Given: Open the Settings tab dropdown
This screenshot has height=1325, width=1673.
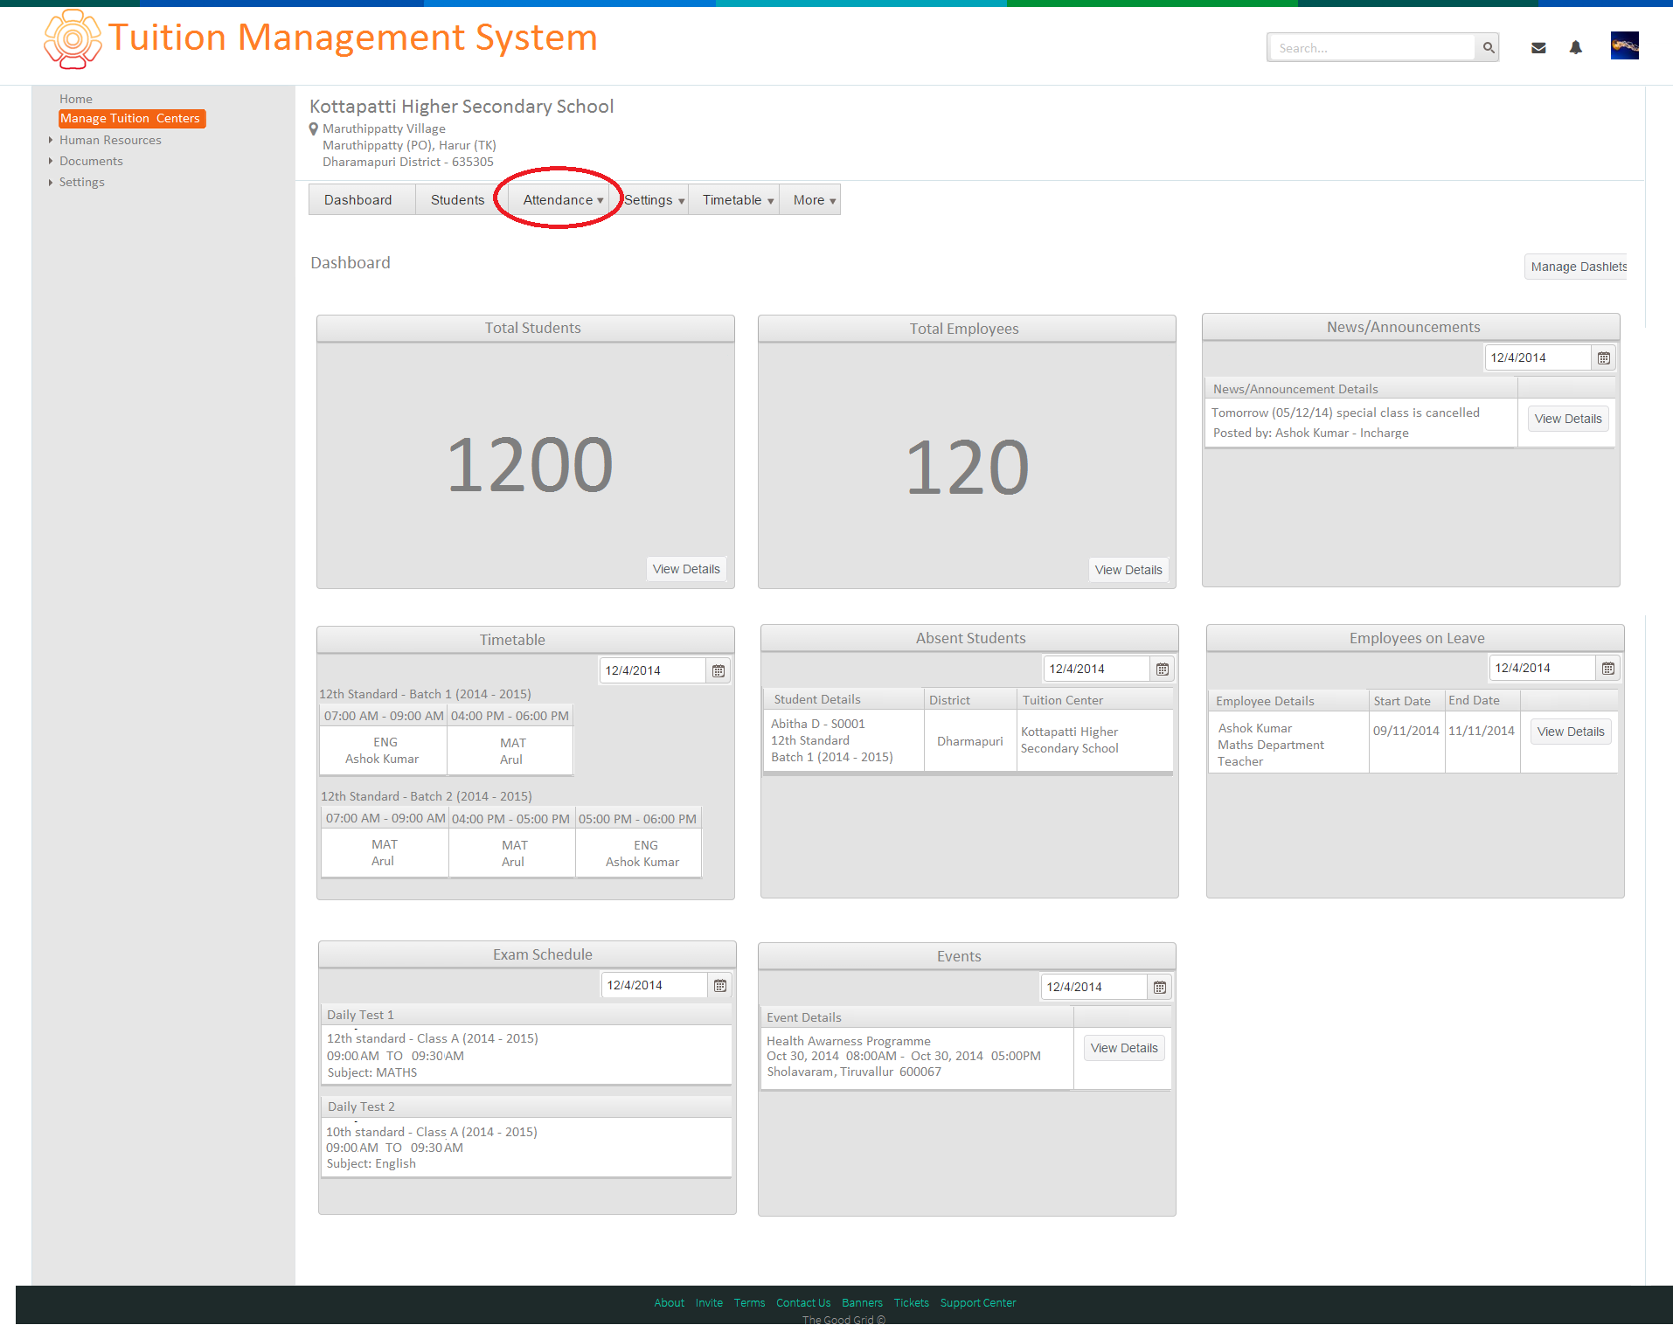Looking at the screenshot, I should point(653,200).
